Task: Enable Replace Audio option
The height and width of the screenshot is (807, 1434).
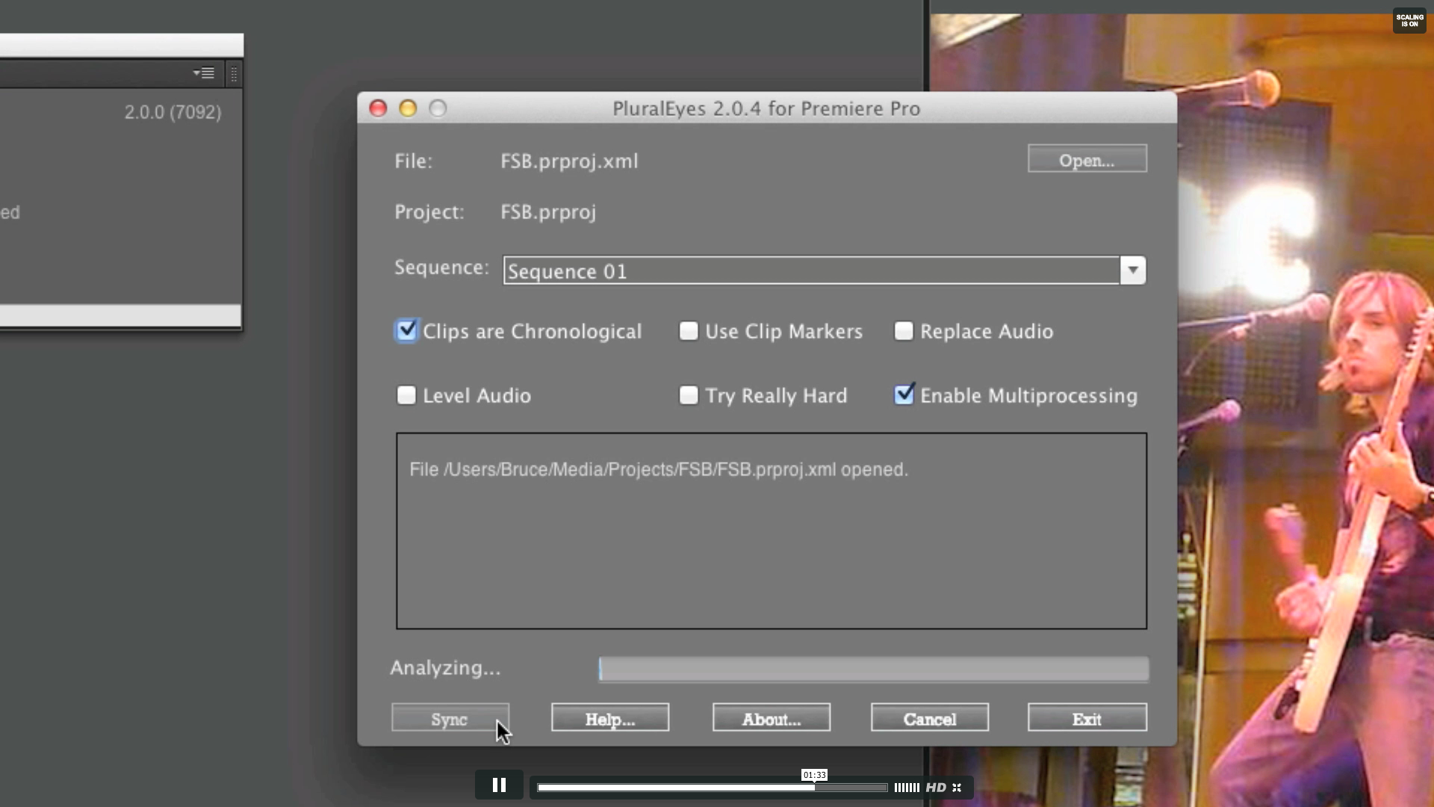Action: 904,331
